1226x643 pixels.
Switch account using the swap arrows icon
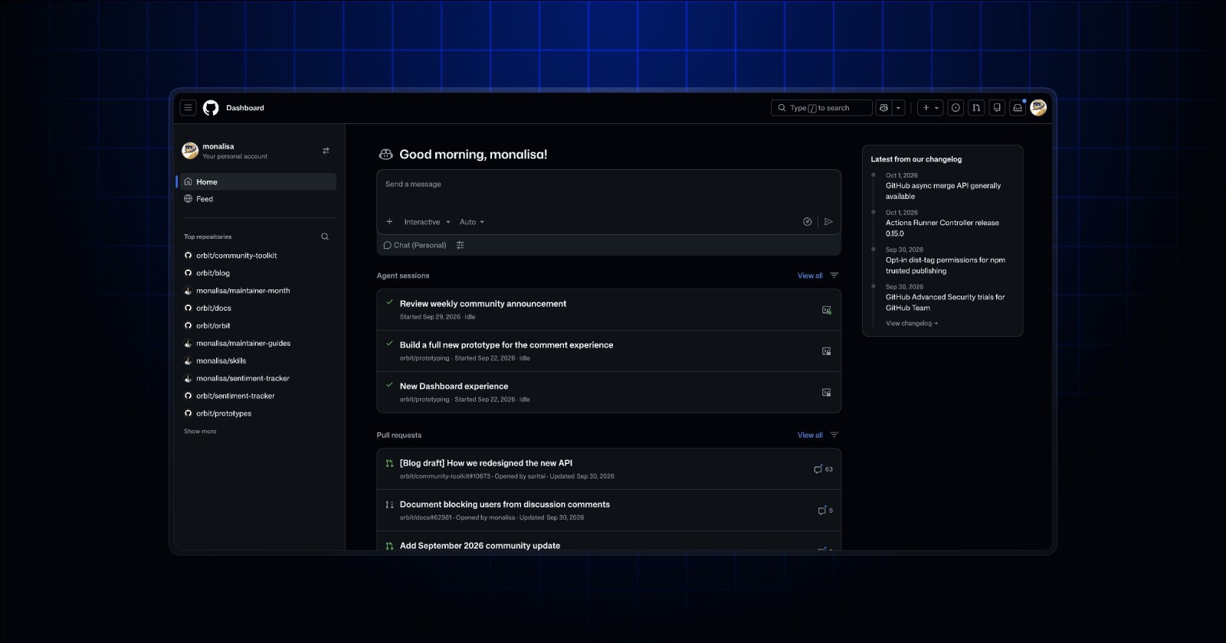coord(326,151)
